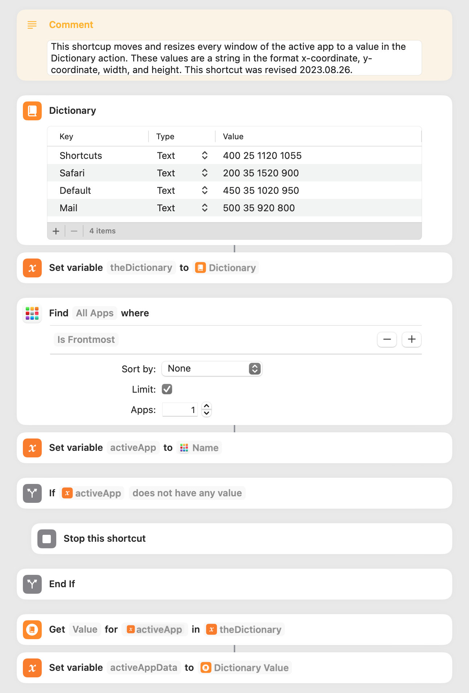469x693 pixels.
Task: Add another filter to Find Apps
Action: [x=412, y=340]
